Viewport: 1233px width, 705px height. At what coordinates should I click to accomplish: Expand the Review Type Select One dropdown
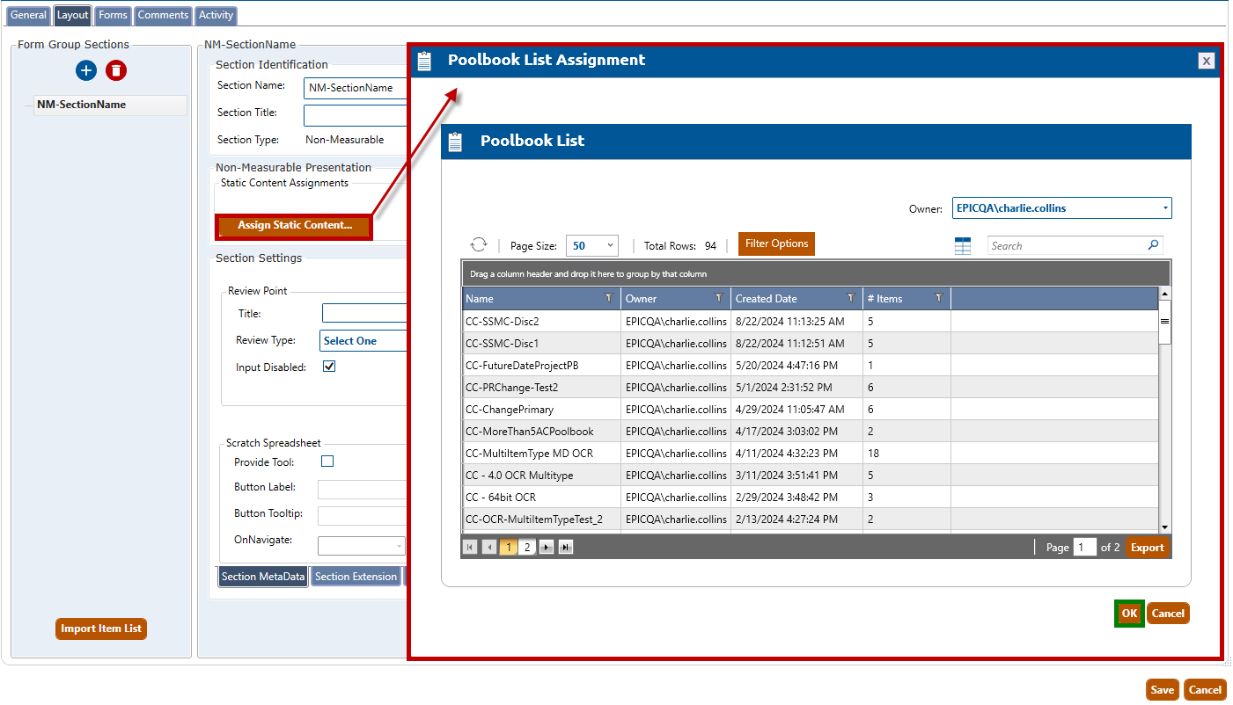pos(364,341)
